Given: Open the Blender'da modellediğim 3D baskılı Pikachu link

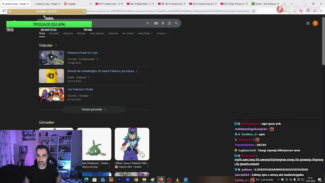Looking at the screenshot, I should tap(104, 71).
